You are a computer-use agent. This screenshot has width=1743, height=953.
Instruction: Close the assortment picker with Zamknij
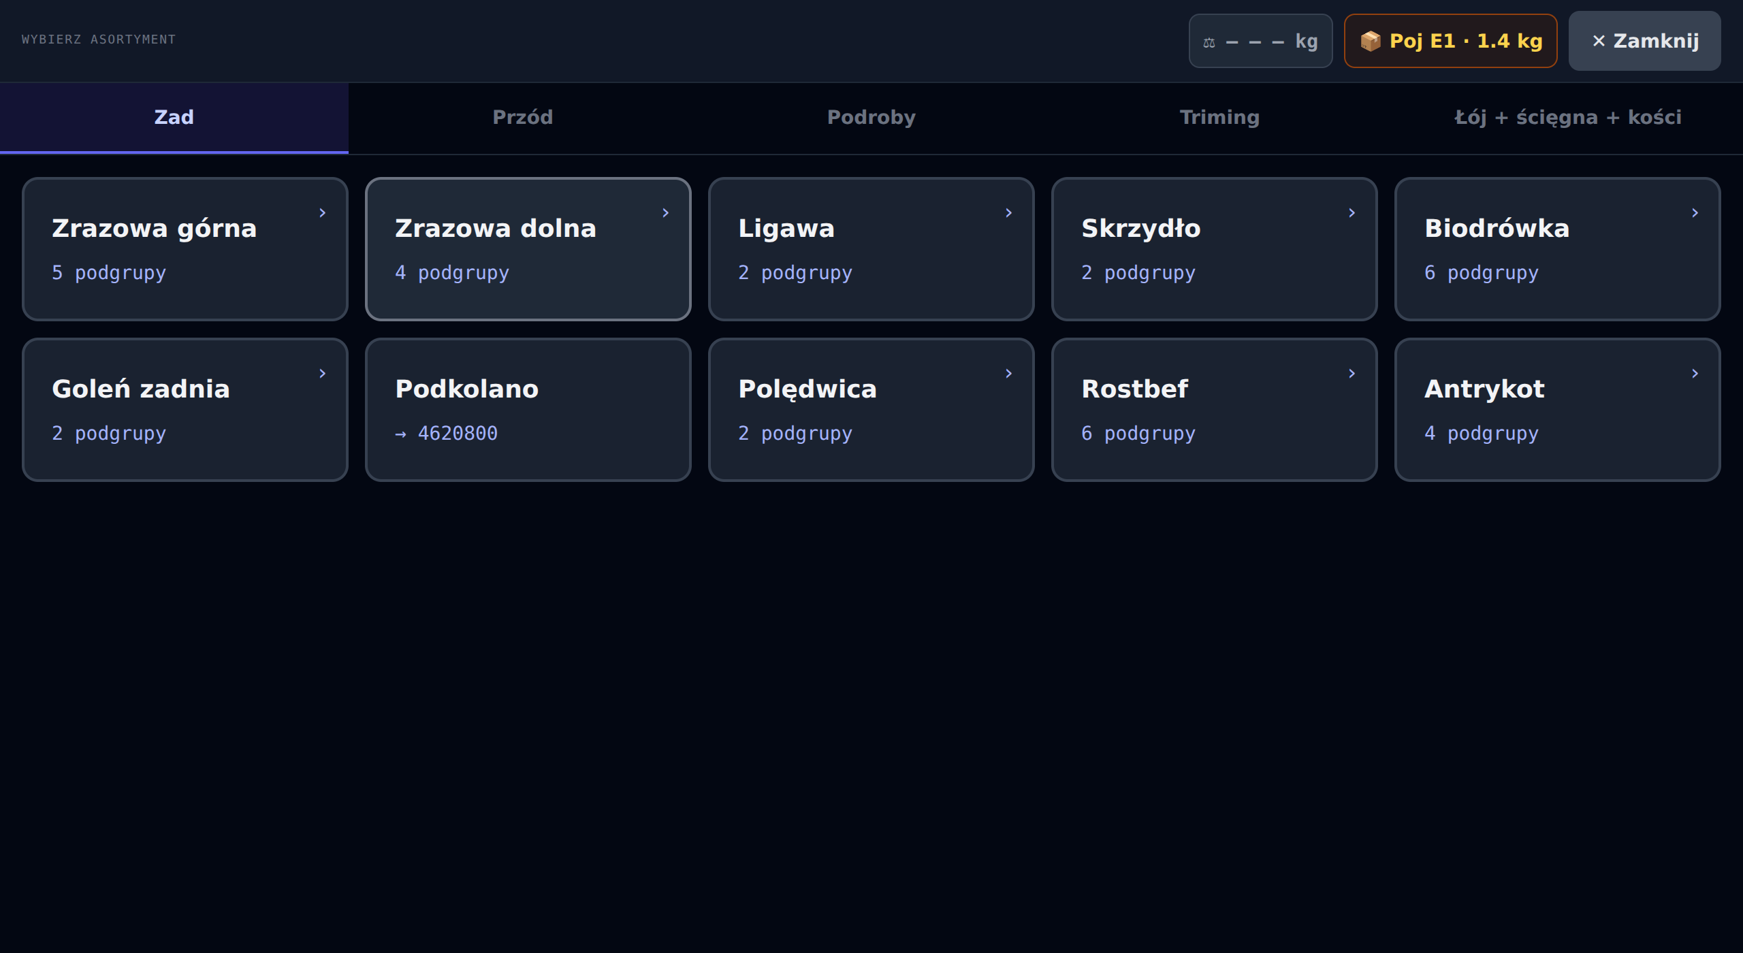pos(1644,41)
